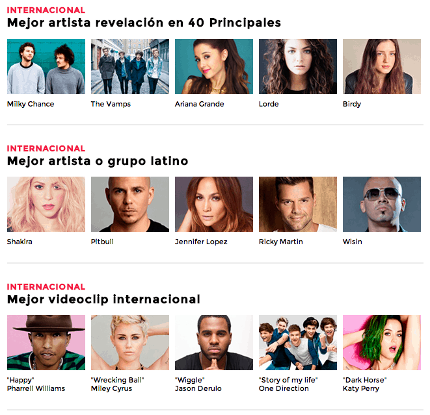
Task: Click the Mejor videoclip internacional heading
Action: 103,299
